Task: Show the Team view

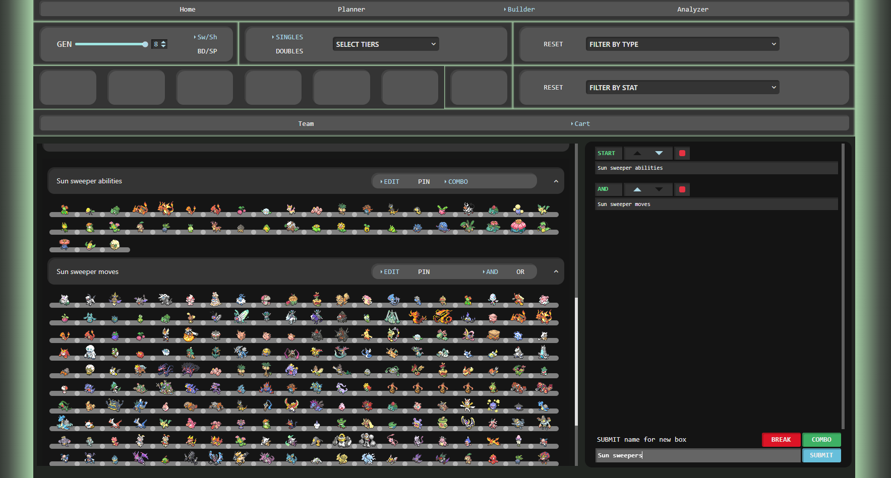Action: click(x=306, y=124)
